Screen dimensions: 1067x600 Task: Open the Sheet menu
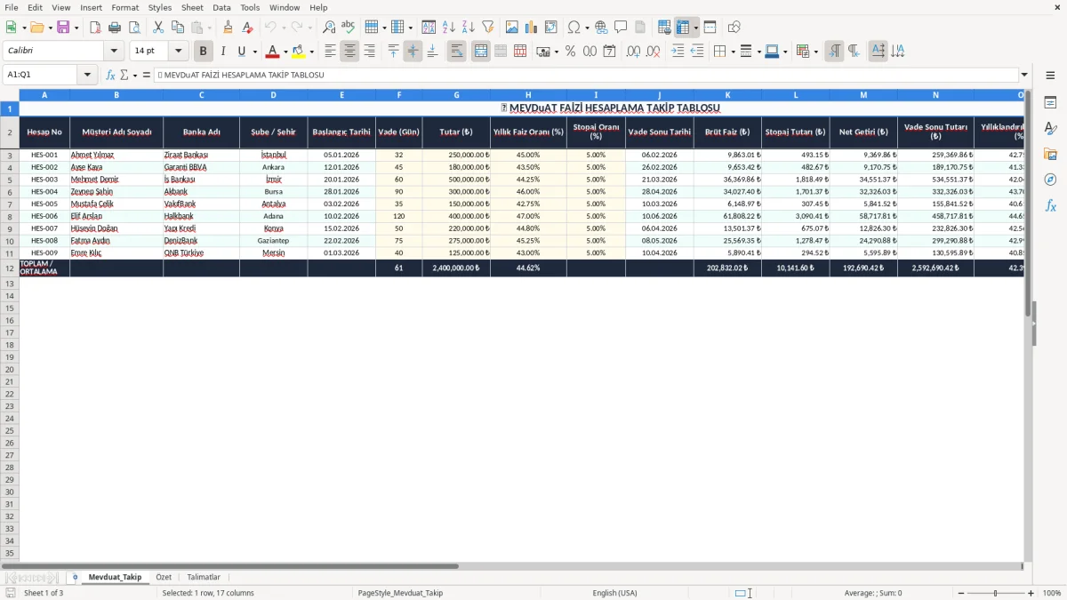point(192,7)
